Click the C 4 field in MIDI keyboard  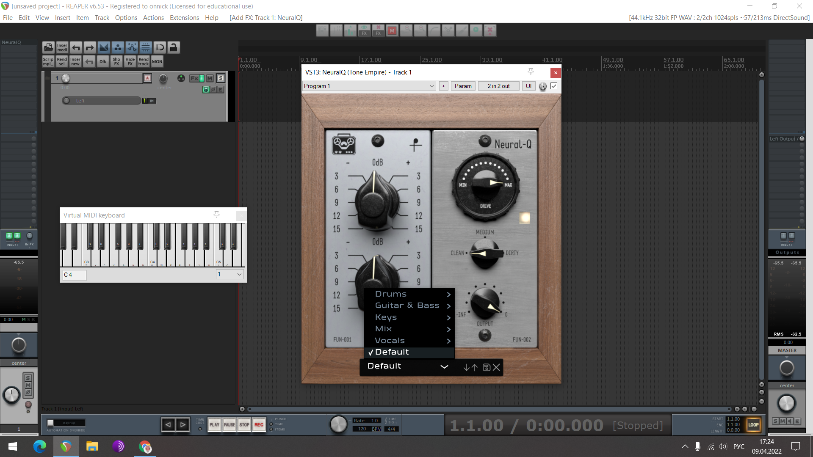[x=75, y=275]
